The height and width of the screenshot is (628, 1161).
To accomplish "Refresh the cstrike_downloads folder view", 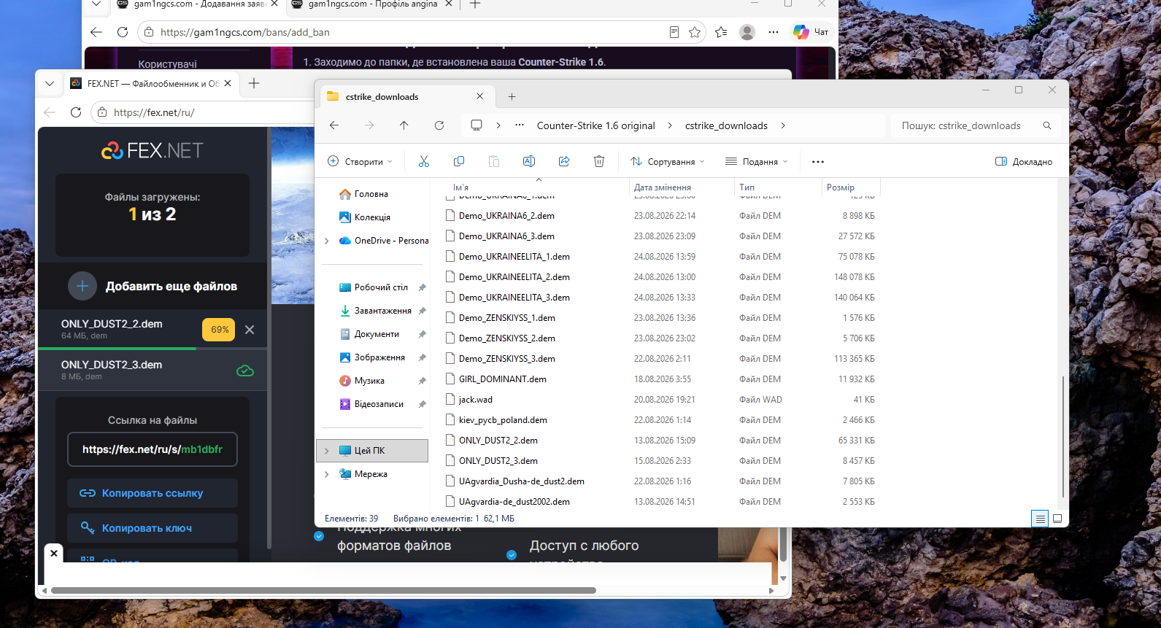I will (x=439, y=125).
